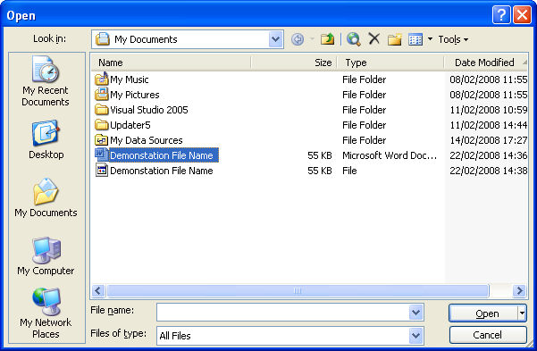Viewport: 537px width, 351px height.
Task: Click the left arrow of the horizontal scrollbar
Action: pos(98,291)
